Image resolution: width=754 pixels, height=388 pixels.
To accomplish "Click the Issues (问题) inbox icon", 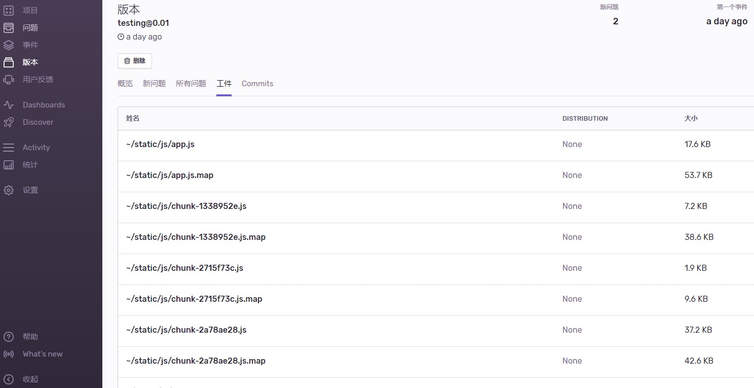I will (x=9, y=27).
